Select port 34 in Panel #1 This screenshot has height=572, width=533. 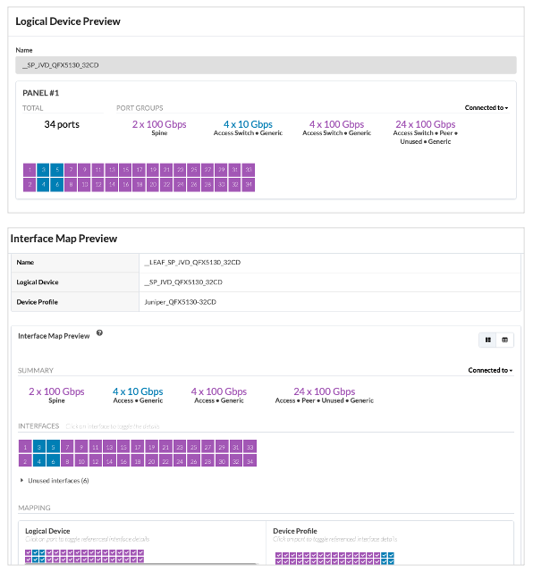point(249,185)
